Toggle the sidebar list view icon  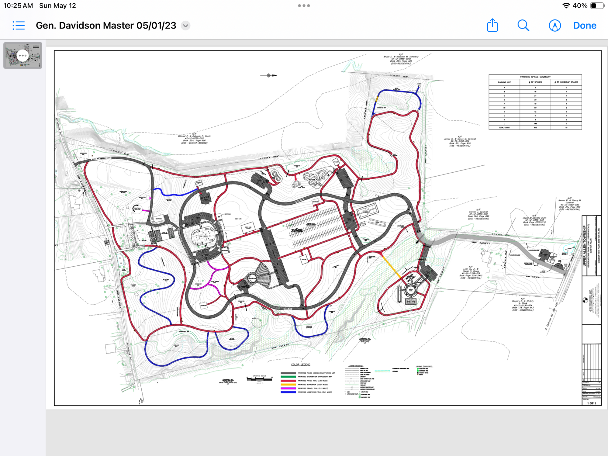tap(19, 26)
